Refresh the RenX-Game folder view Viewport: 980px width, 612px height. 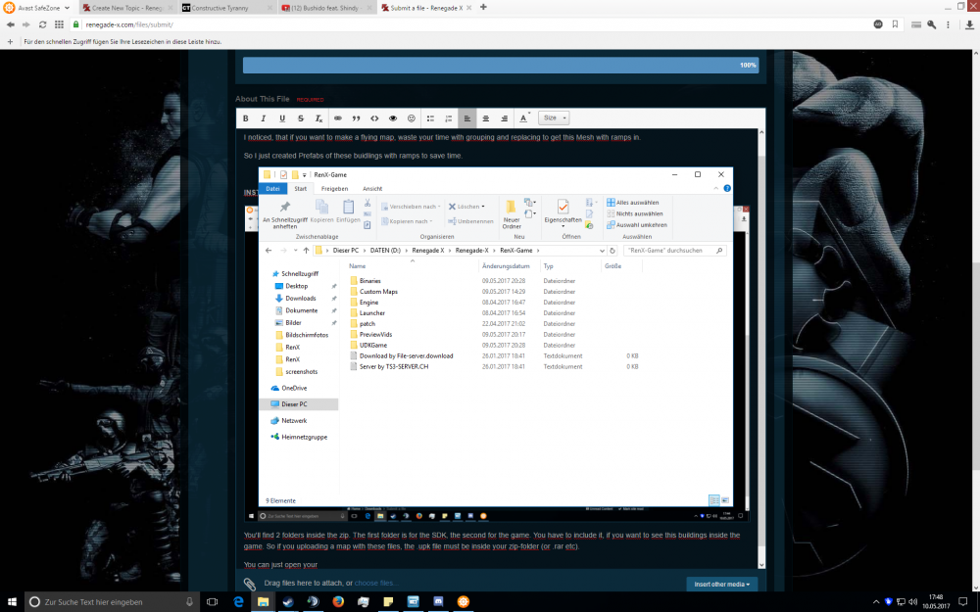[x=612, y=251]
